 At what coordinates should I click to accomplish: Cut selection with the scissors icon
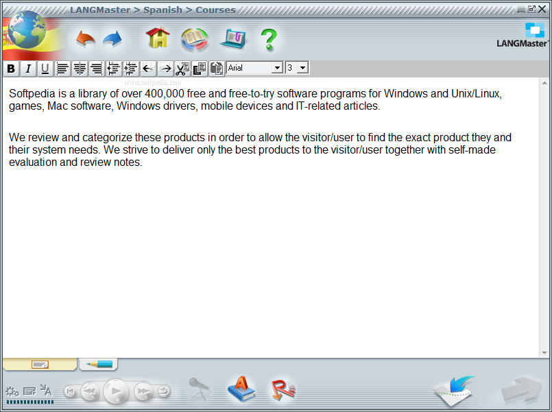[182, 69]
